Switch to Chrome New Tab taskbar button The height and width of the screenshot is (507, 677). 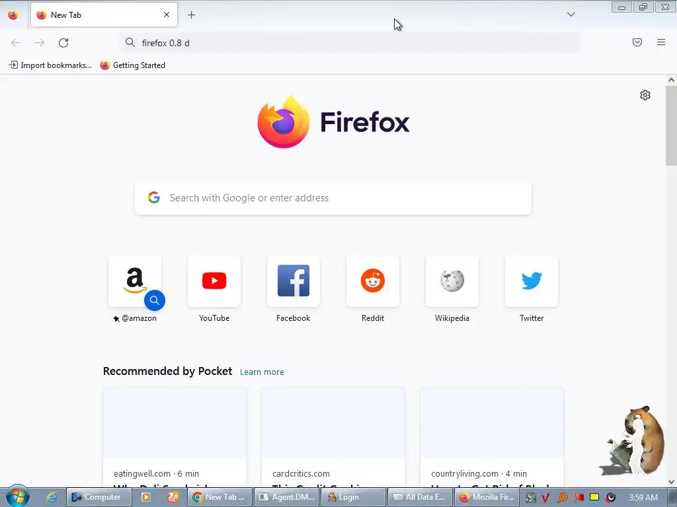219,497
